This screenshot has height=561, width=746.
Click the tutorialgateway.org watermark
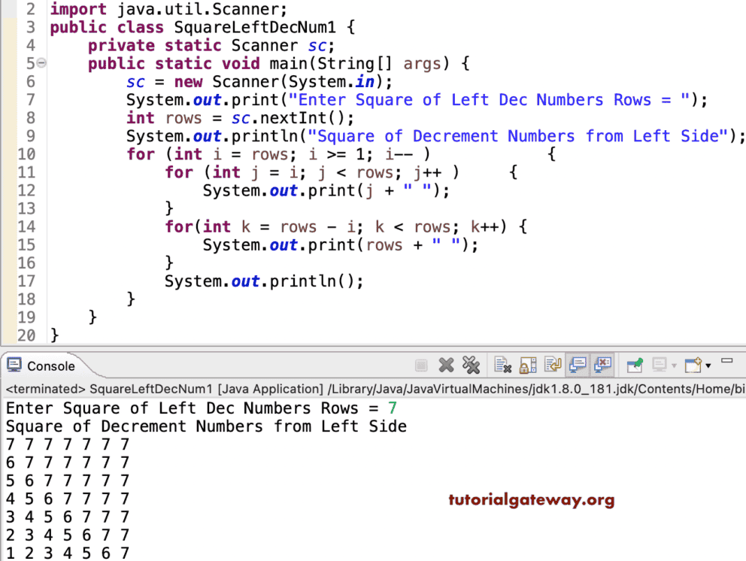(532, 499)
